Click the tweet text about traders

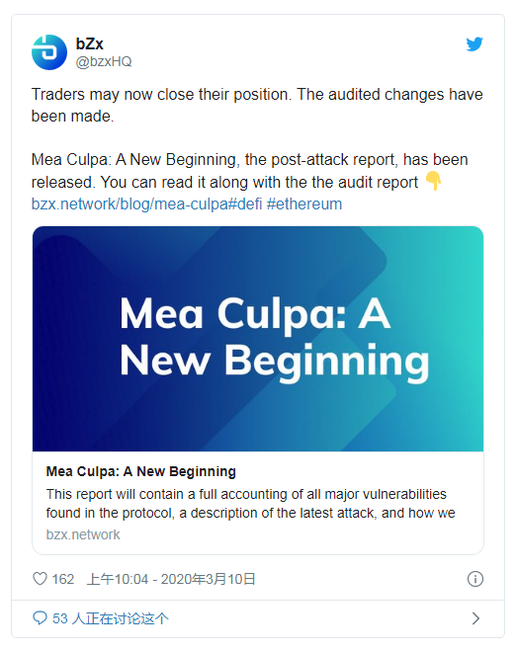[257, 105]
